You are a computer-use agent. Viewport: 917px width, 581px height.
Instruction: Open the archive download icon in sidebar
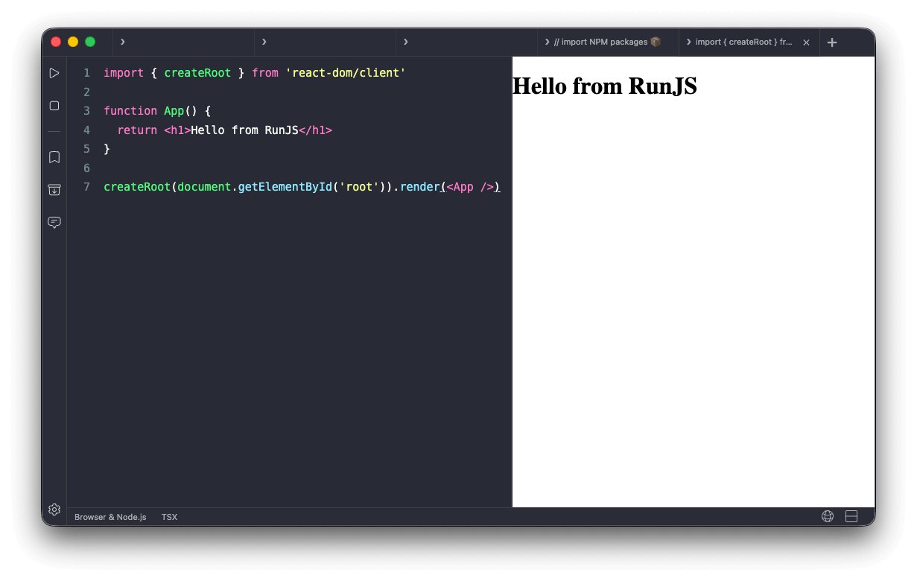[x=54, y=190]
